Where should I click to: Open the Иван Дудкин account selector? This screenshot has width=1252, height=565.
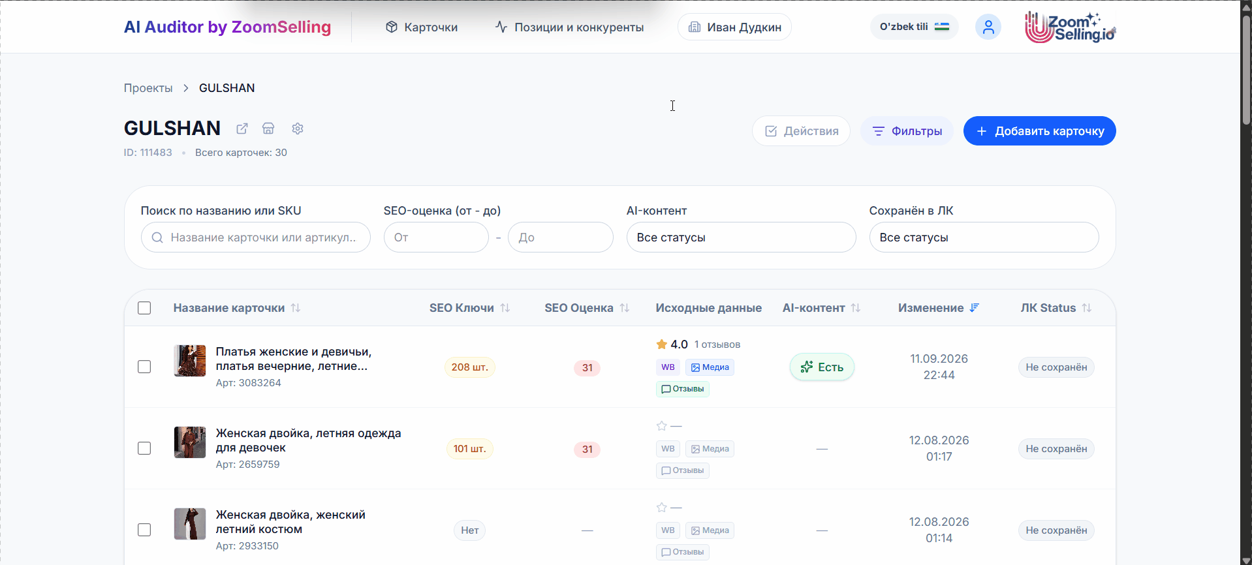734,27
